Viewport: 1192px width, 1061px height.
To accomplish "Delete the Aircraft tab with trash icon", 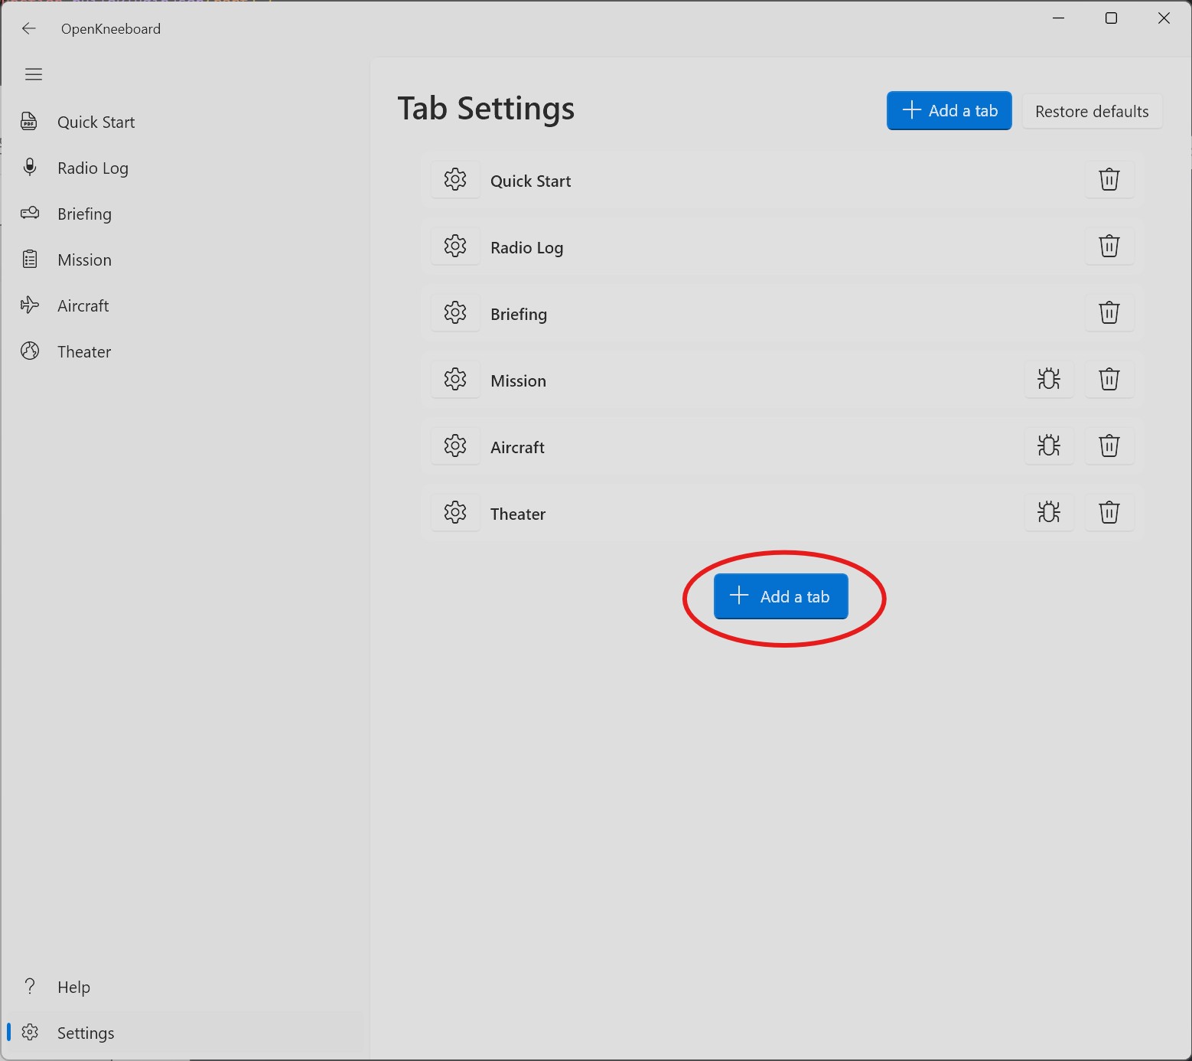I will point(1109,446).
